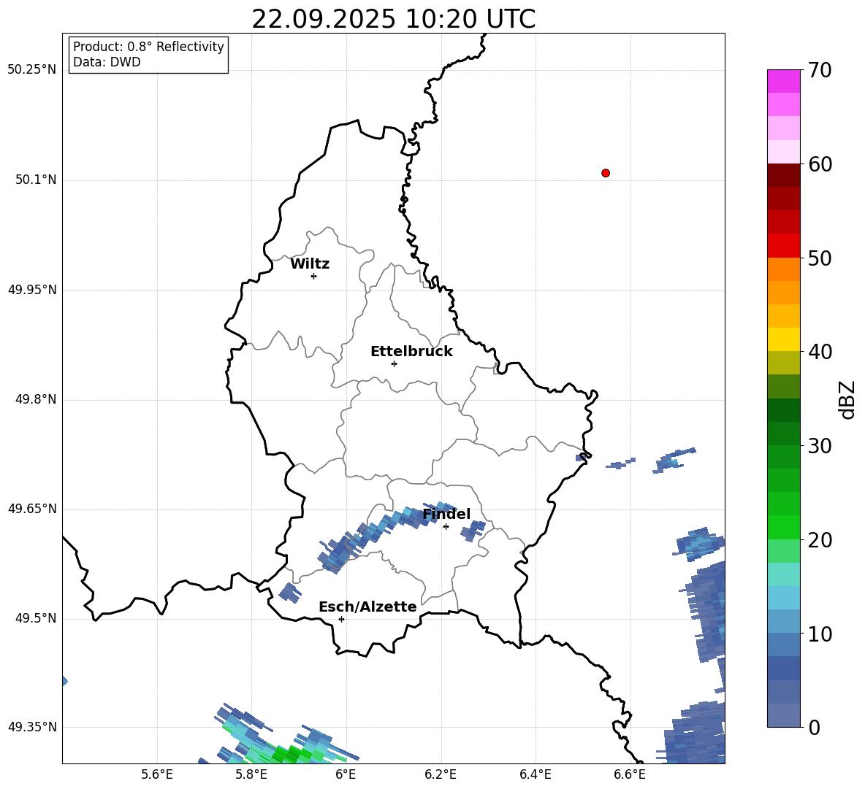
Task: Pick the bright green colorbar swatch above 20
Action: coord(783,527)
